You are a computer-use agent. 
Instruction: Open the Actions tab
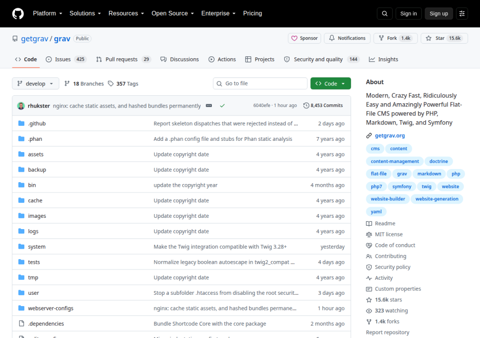pos(222,60)
